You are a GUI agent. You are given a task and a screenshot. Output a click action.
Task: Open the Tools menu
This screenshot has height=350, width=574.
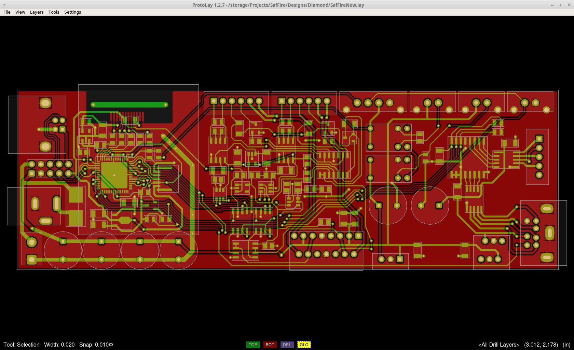[54, 12]
